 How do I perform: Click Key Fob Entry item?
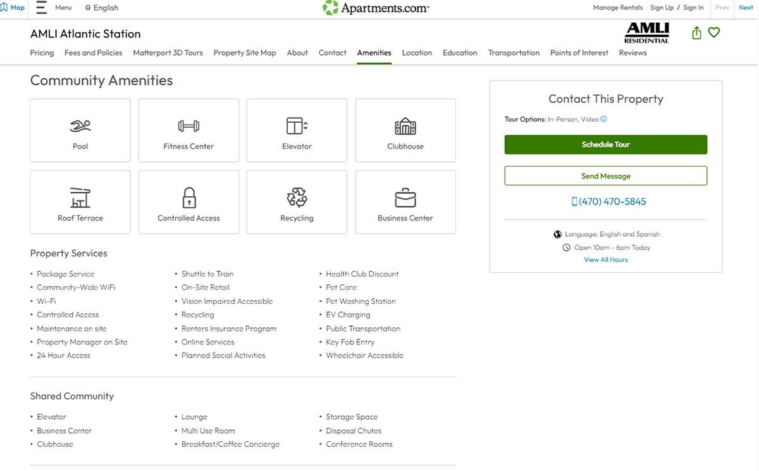[x=350, y=342]
